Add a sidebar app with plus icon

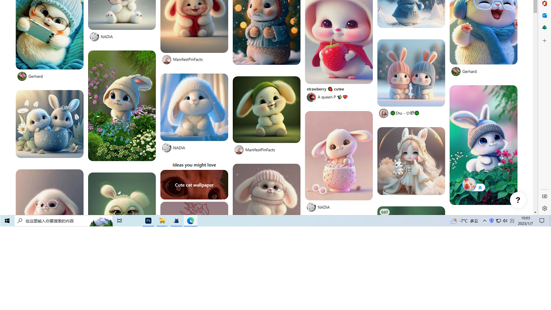point(545,40)
